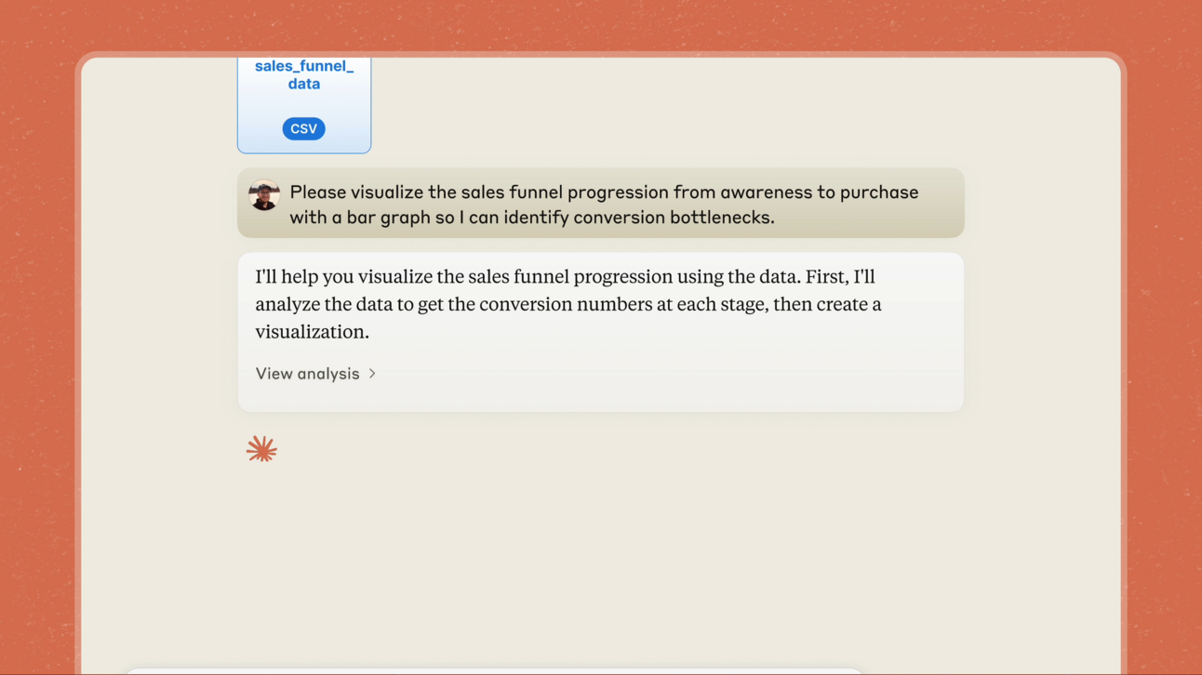Open the View analysis link
The image size is (1202, 675).
tap(307, 374)
